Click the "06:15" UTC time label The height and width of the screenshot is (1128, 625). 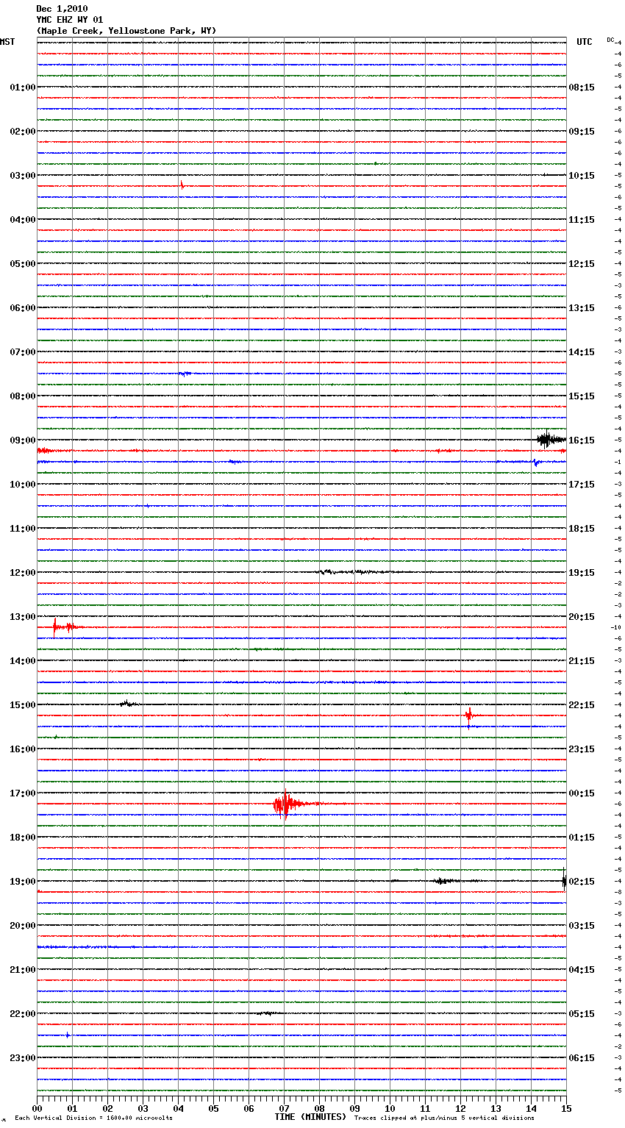pos(582,1058)
